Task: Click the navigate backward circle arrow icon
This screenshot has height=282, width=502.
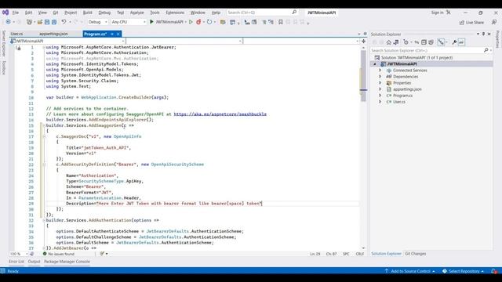Action: pos(9,22)
